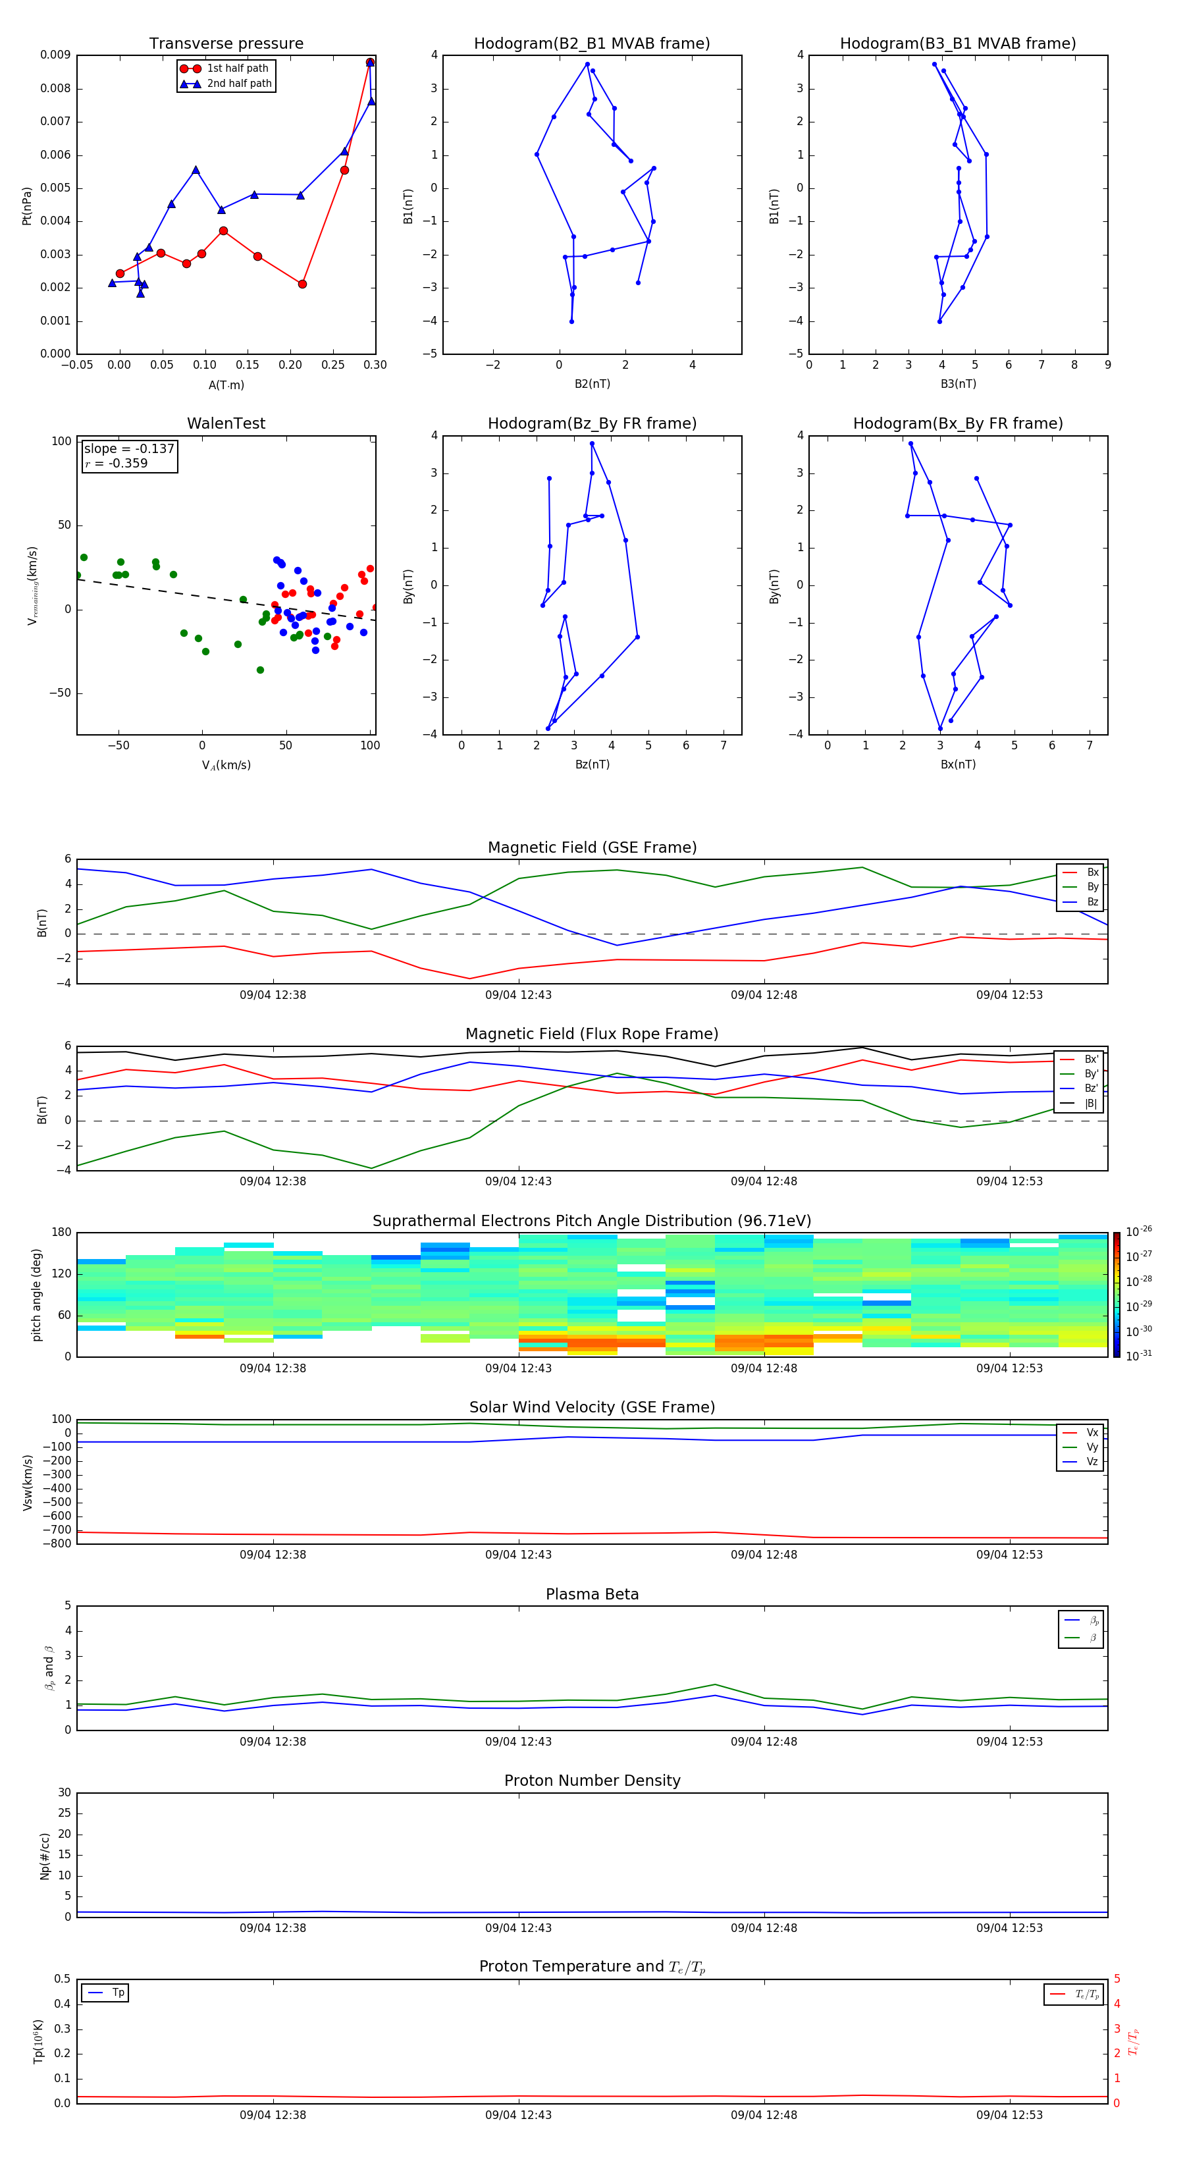Screen dimensions: 1185x2173
Task: Click the "B3(nT)" axis label
Action: click(x=958, y=384)
